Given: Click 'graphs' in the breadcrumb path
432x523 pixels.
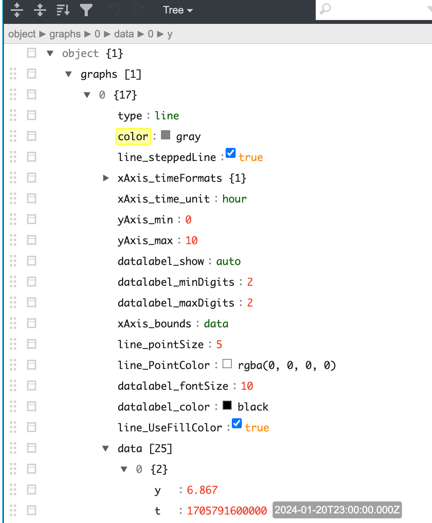Looking at the screenshot, I should 65,34.
